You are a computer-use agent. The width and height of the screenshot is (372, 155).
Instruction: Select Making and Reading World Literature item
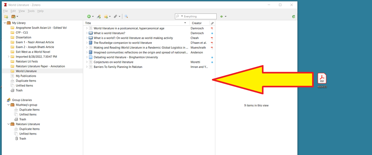pyautogui.click(x=141, y=47)
